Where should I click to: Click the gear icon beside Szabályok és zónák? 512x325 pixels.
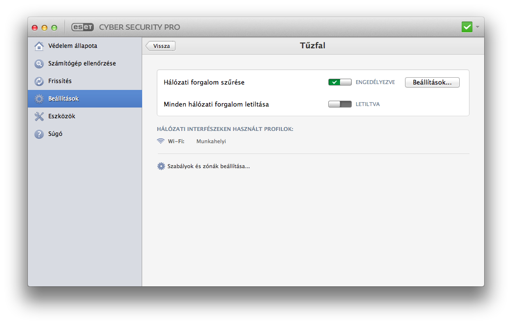[x=161, y=166]
